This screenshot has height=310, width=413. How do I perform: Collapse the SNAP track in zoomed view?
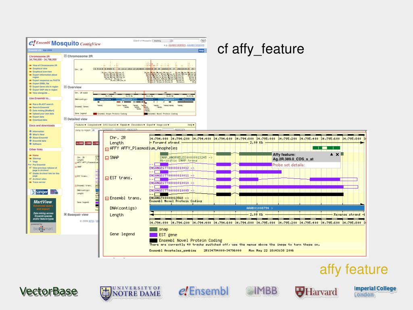click(107, 158)
